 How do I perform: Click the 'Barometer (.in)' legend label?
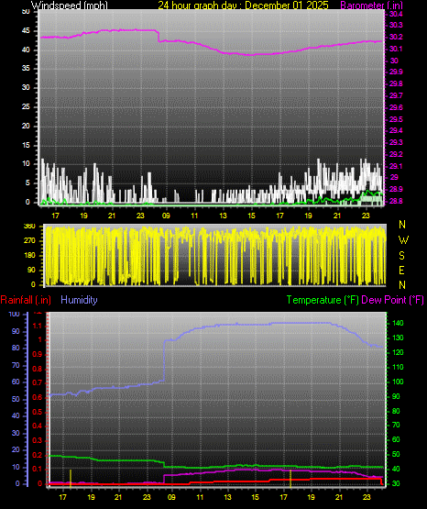click(x=371, y=6)
